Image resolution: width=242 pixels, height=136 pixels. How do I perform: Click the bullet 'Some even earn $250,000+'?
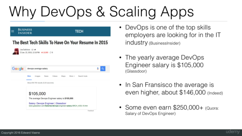pos(164,107)
